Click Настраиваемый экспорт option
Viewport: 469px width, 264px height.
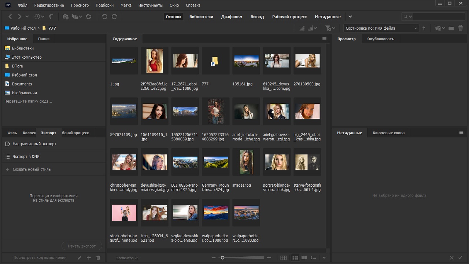(34, 144)
